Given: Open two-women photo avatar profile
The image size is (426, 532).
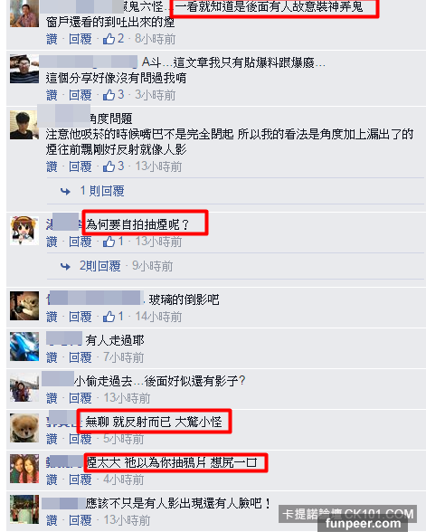Looking at the screenshot, I should click(x=24, y=469).
